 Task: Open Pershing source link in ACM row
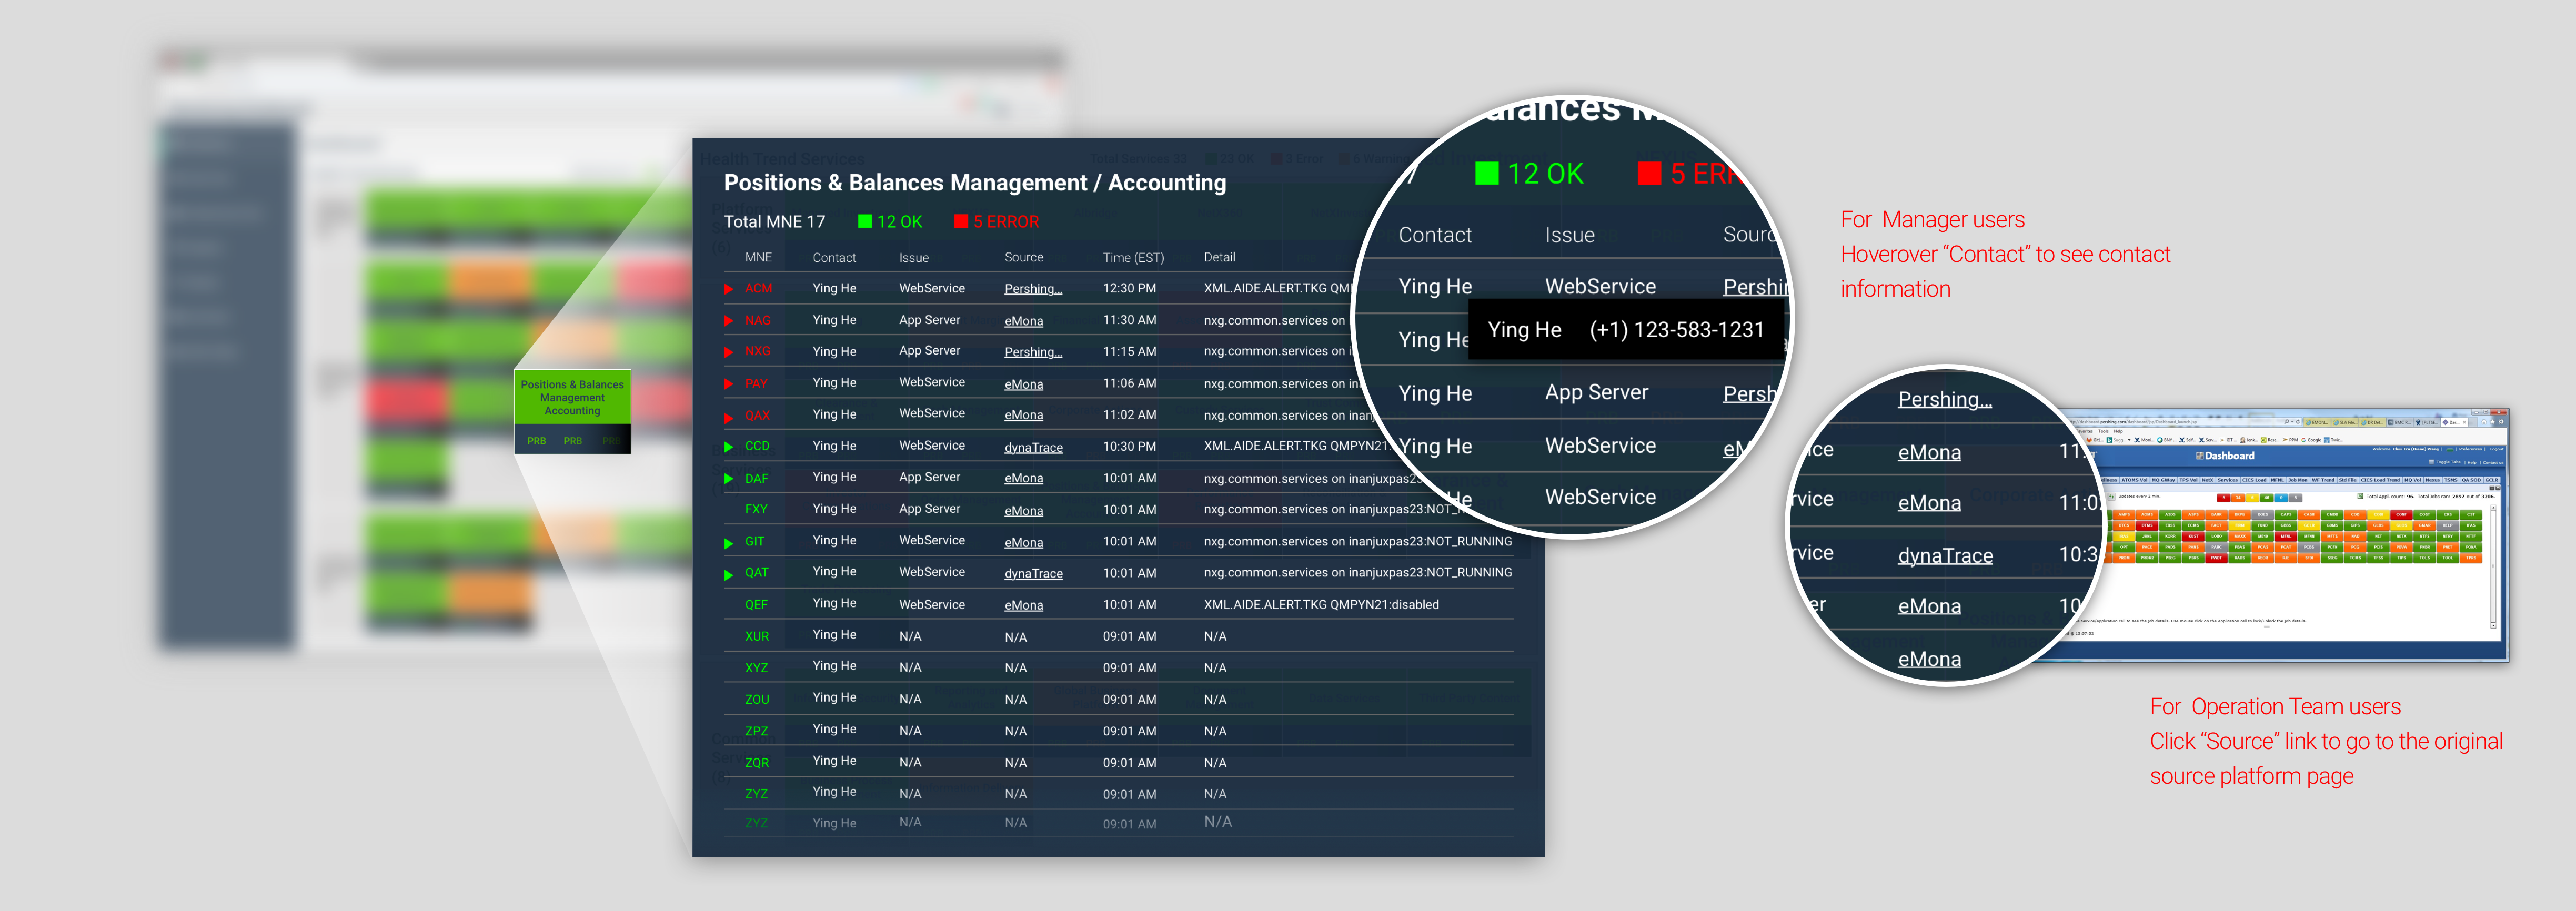(1033, 289)
